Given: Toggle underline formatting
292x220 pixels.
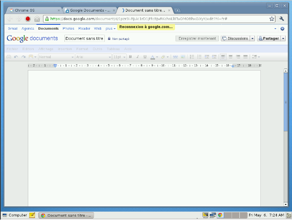Looking at the screenshot, I should 145,57.
